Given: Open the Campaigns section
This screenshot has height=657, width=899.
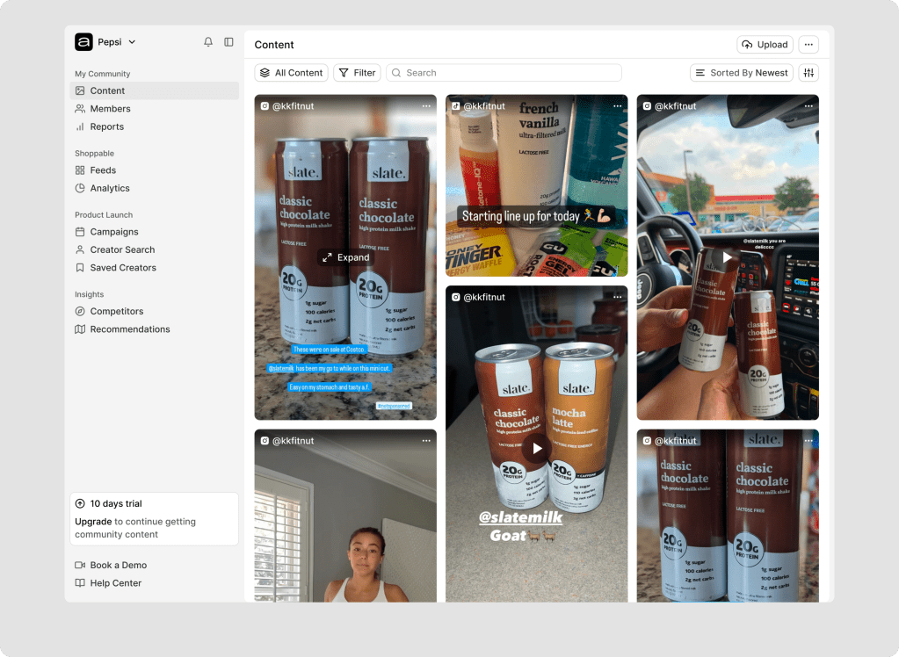Looking at the screenshot, I should click(114, 232).
